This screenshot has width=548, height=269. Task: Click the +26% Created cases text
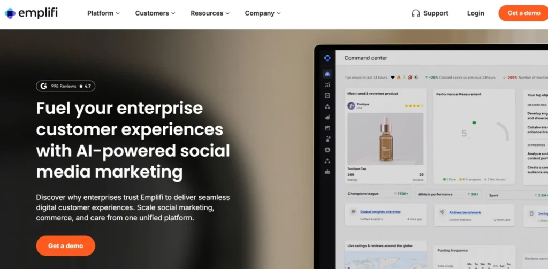460,78
